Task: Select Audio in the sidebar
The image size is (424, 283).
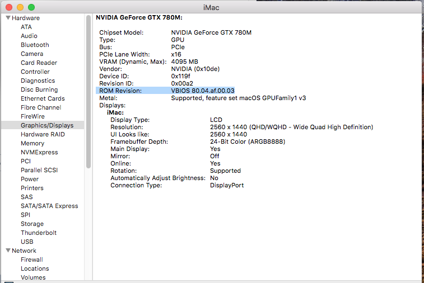Action: [29, 36]
